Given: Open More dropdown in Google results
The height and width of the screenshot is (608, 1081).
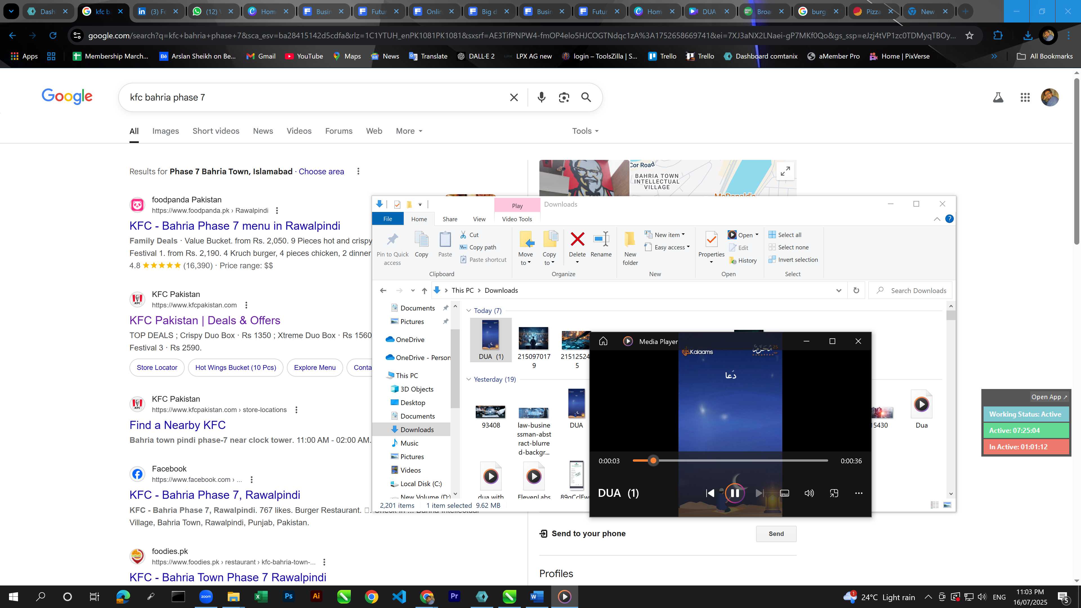Looking at the screenshot, I should click(x=409, y=131).
